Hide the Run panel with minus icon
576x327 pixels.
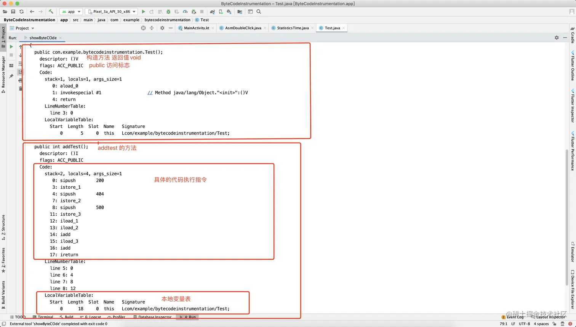(x=565, y=38)
